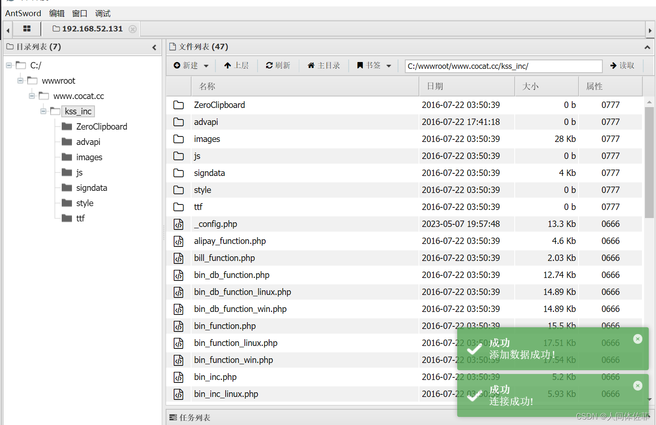
Task: Click file icon of bin_db_function_win.php
Action: pyautogui.click(x=178, y=309)
